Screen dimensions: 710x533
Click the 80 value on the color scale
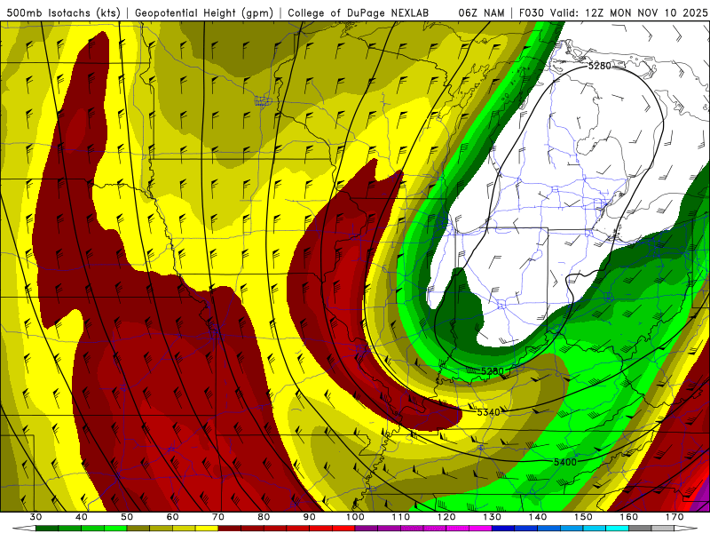tap(264, 517)
